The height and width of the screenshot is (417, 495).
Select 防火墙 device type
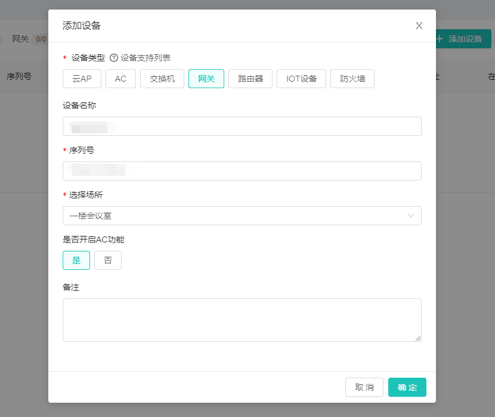[x=352, y=79]
